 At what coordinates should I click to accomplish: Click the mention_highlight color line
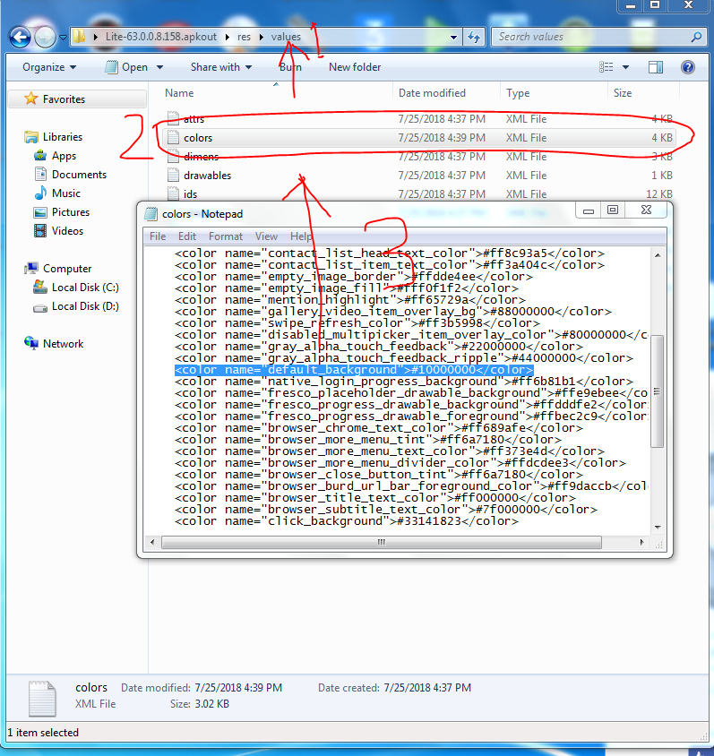tap(350, 300)
